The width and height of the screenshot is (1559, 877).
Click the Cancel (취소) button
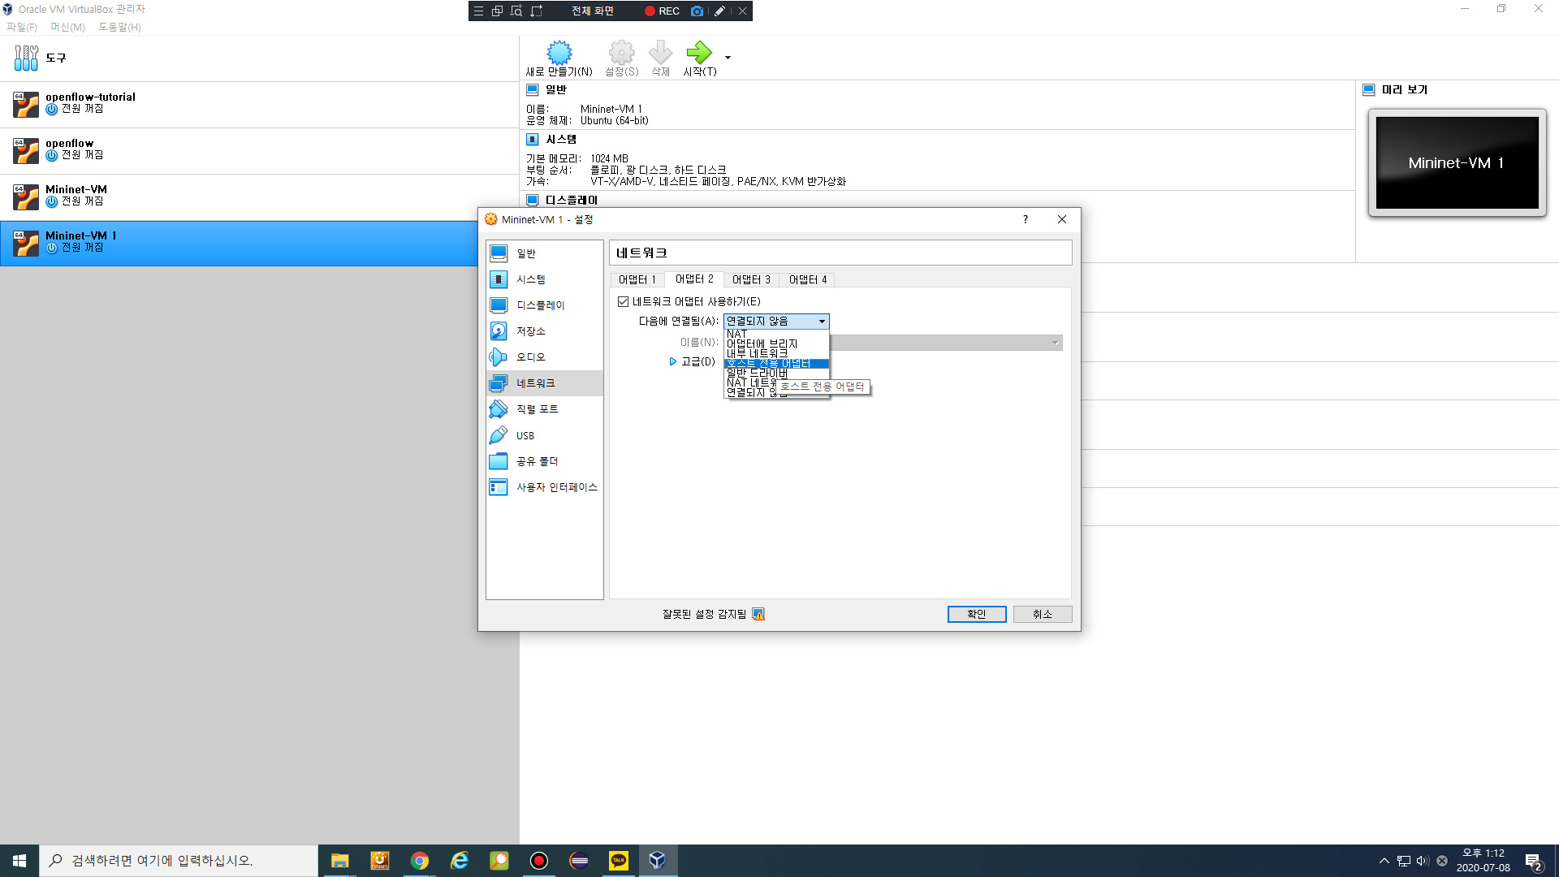pyautogui.click(x=1043, y=614)
